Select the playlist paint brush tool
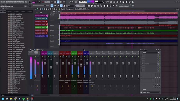180x101 pixels. click(42, 9)
